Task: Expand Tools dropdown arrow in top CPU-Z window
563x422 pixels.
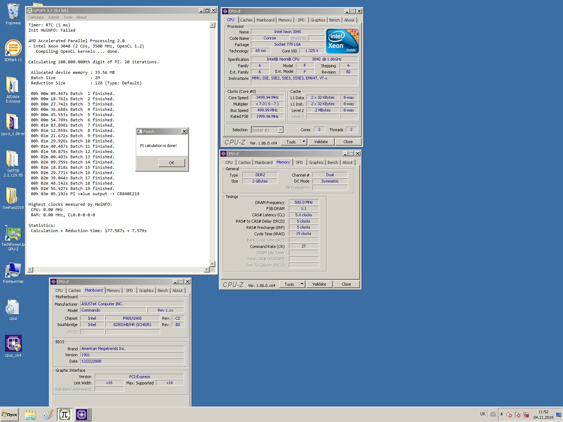Action: coord(304,142)
